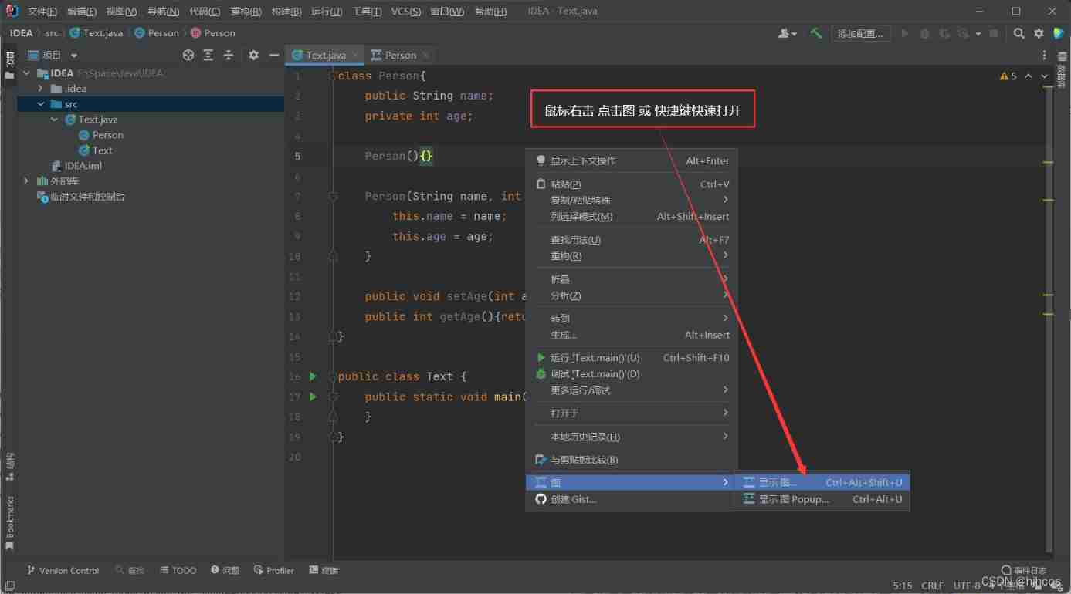Jump to next highlighted error with down arrow
Screen dimensions: 1071x594
(1045, 76)
